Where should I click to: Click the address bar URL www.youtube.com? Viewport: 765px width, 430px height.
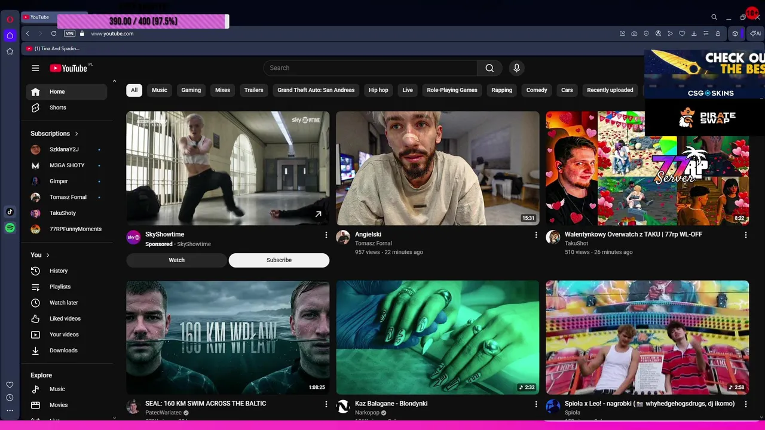(112, 33)
